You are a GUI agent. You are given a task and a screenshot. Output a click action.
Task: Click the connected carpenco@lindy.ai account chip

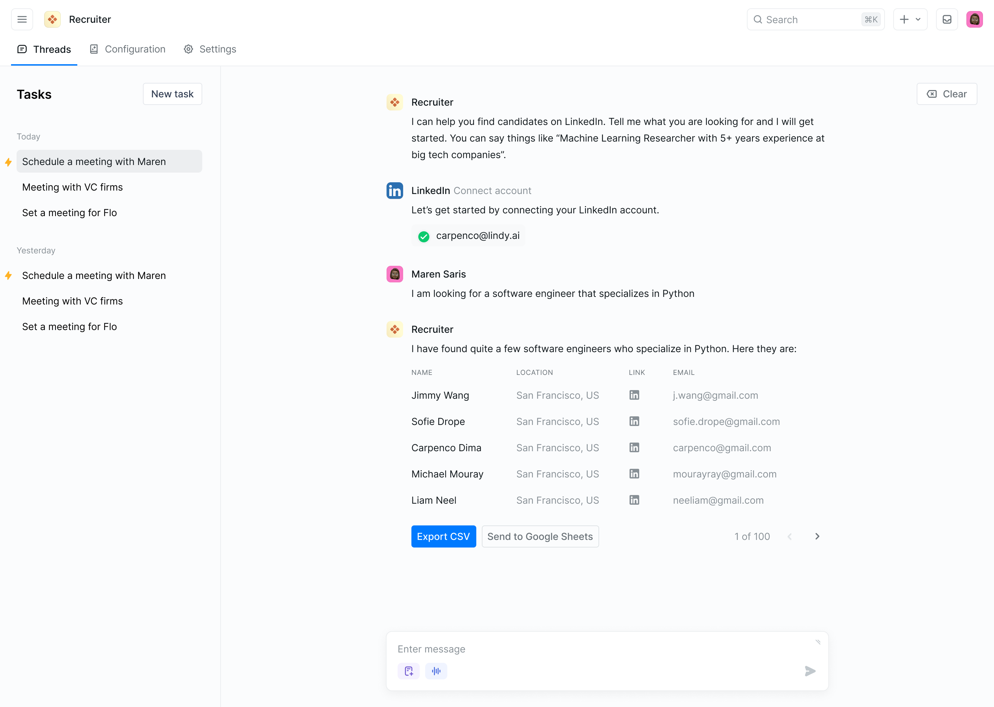469,235
